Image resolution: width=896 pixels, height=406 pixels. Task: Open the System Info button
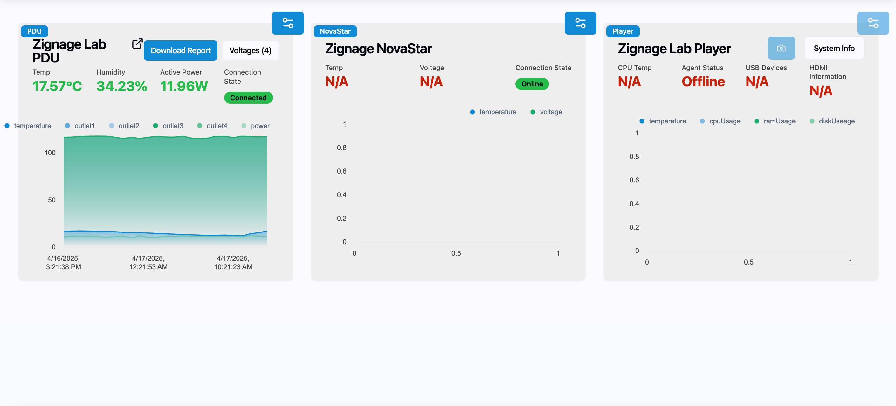834,48
